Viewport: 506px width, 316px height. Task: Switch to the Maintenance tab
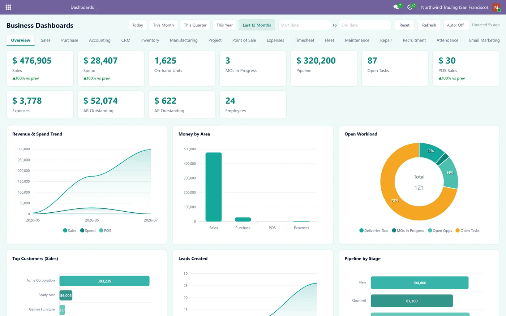click(357, 40)
